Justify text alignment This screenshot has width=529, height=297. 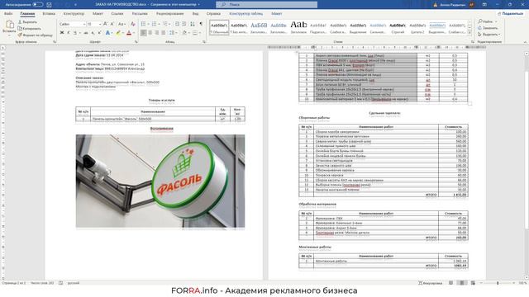pyautogui.click(x=164, y=33)
